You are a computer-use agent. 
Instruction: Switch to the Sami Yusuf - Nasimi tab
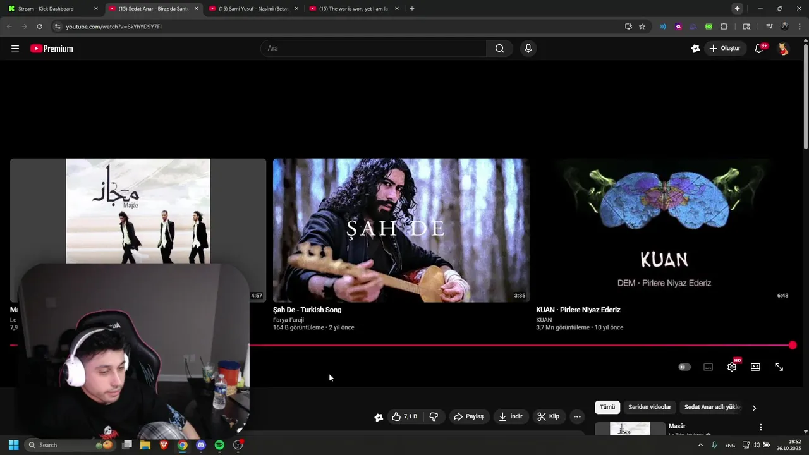pyautogui.click(x=253, y=9)
